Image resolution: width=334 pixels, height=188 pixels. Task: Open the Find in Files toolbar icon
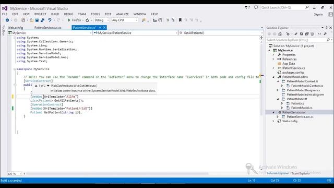click(144, 20)
